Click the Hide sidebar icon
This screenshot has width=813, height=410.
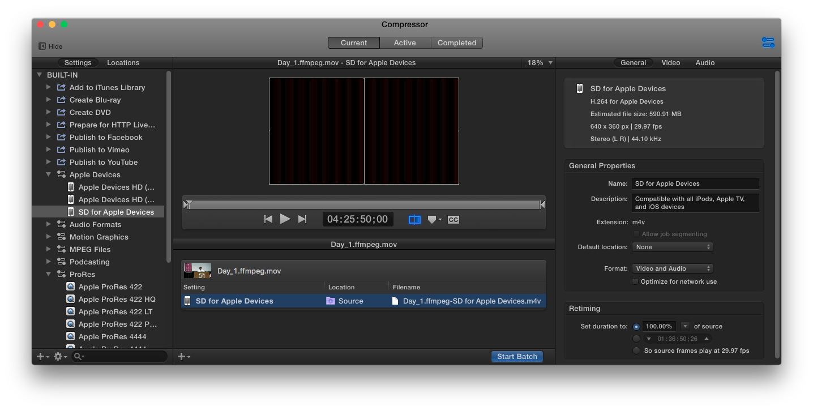coord(42,46)
